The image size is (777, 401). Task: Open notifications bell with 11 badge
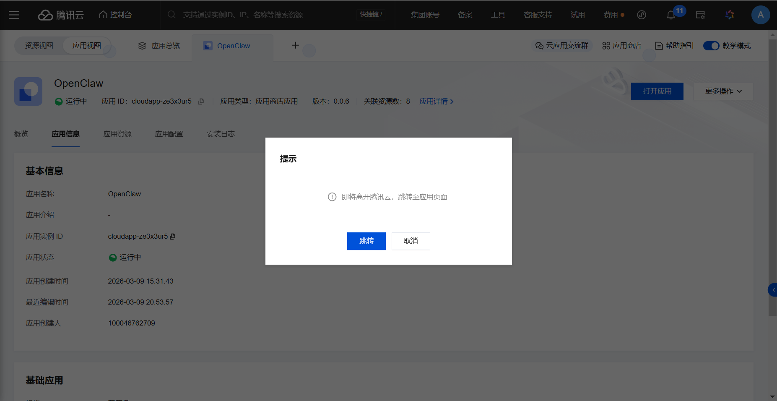click(x=671, y=15)
